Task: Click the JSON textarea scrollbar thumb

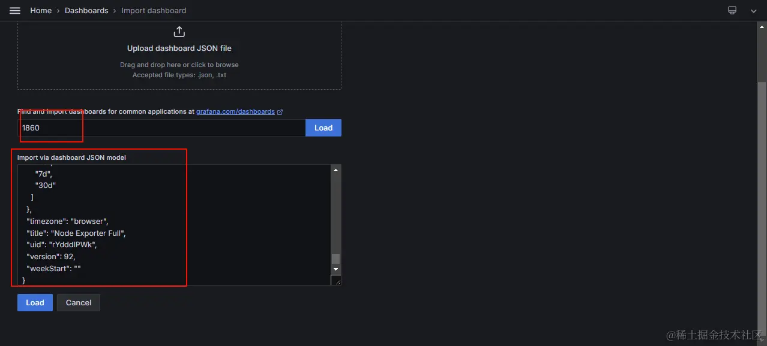Action: pyautogui.click(x=336, y=259)
